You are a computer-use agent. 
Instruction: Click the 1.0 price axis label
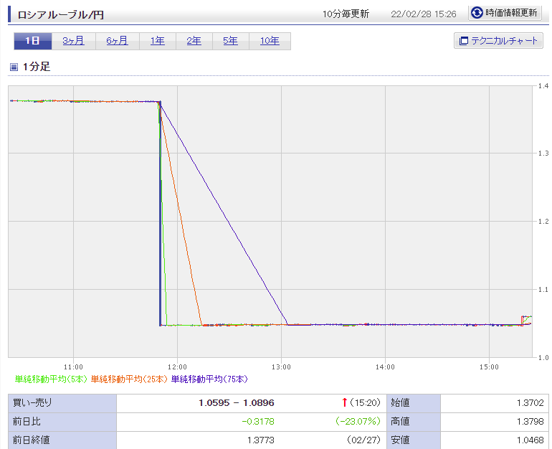click(543, 357)
